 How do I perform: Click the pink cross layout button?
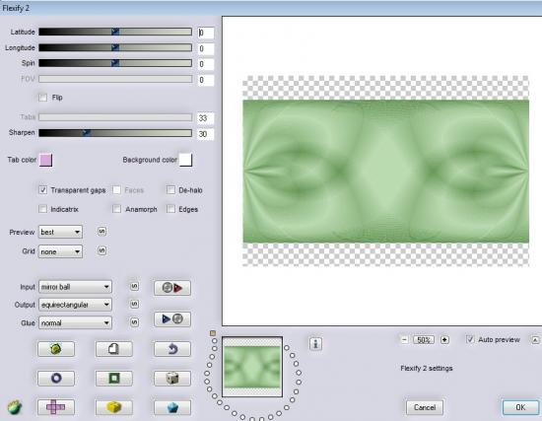point(56,407)
